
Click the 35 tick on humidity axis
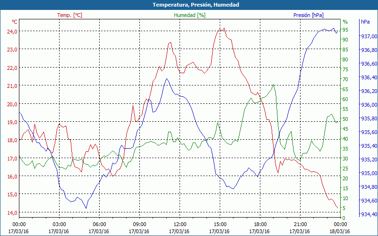tap(345, 149)
